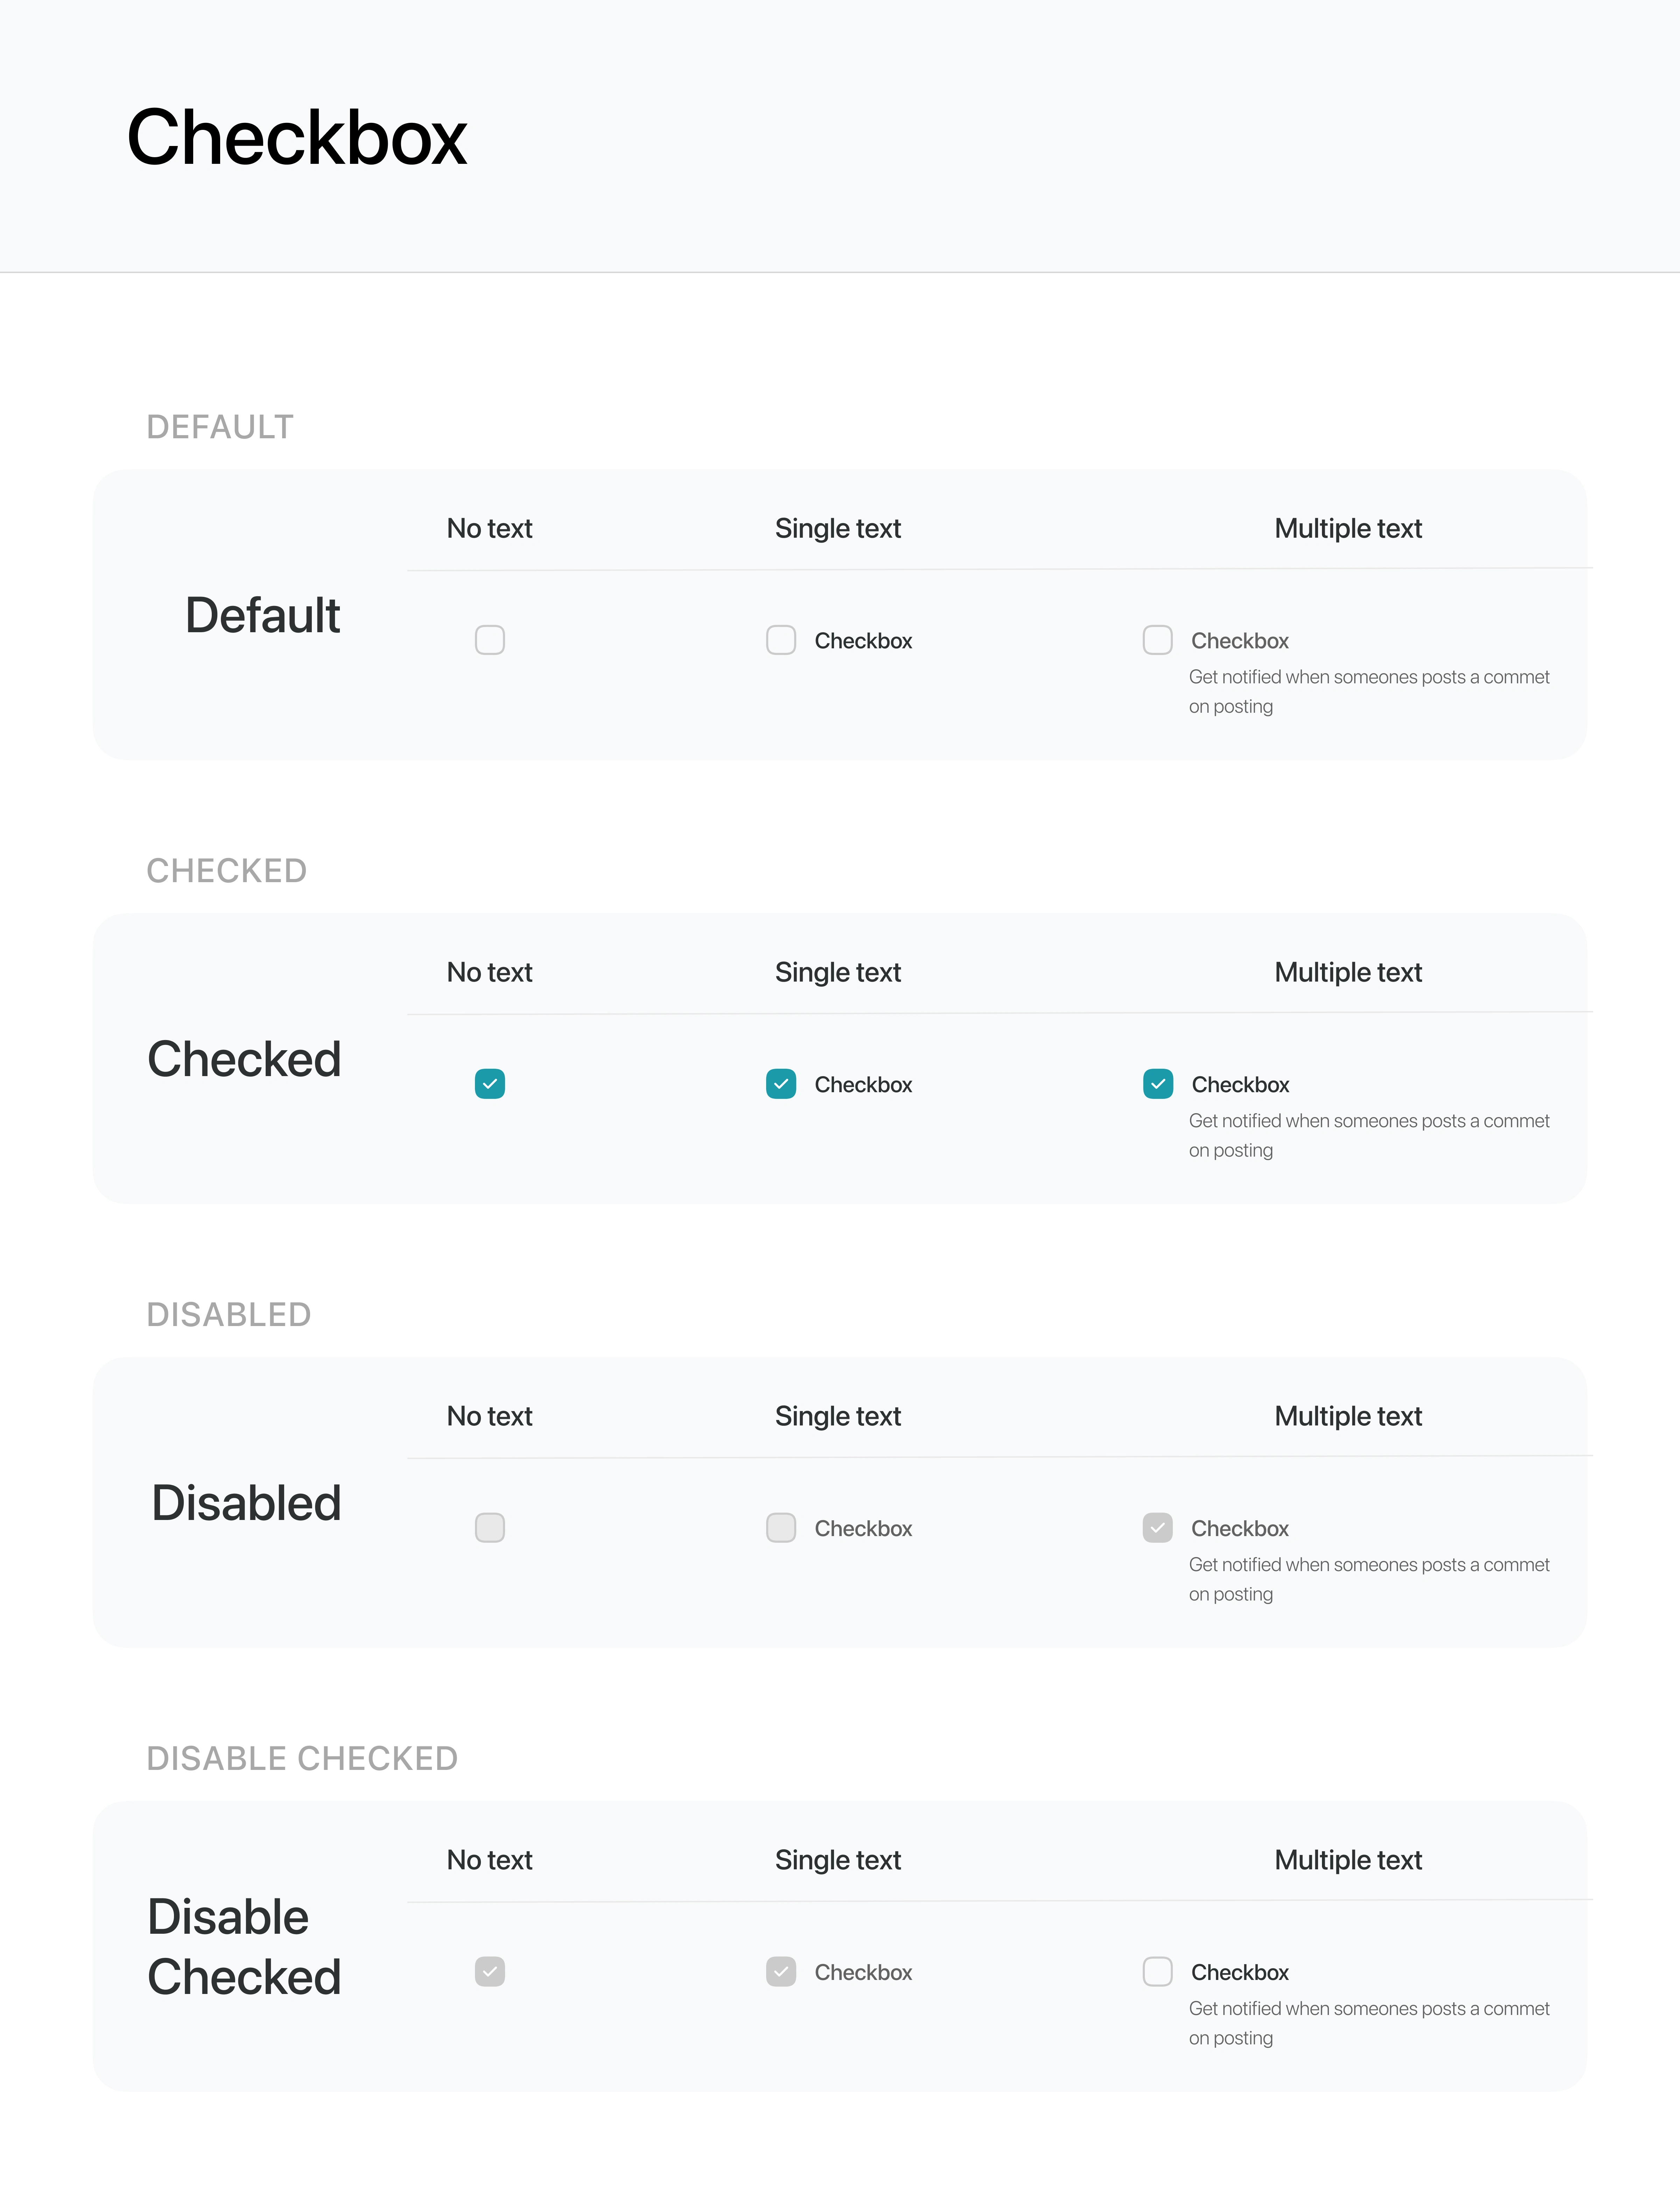The image size is (1680, 2211).
Task: Click the Single text header in Checked section
Action: (838, 972)
